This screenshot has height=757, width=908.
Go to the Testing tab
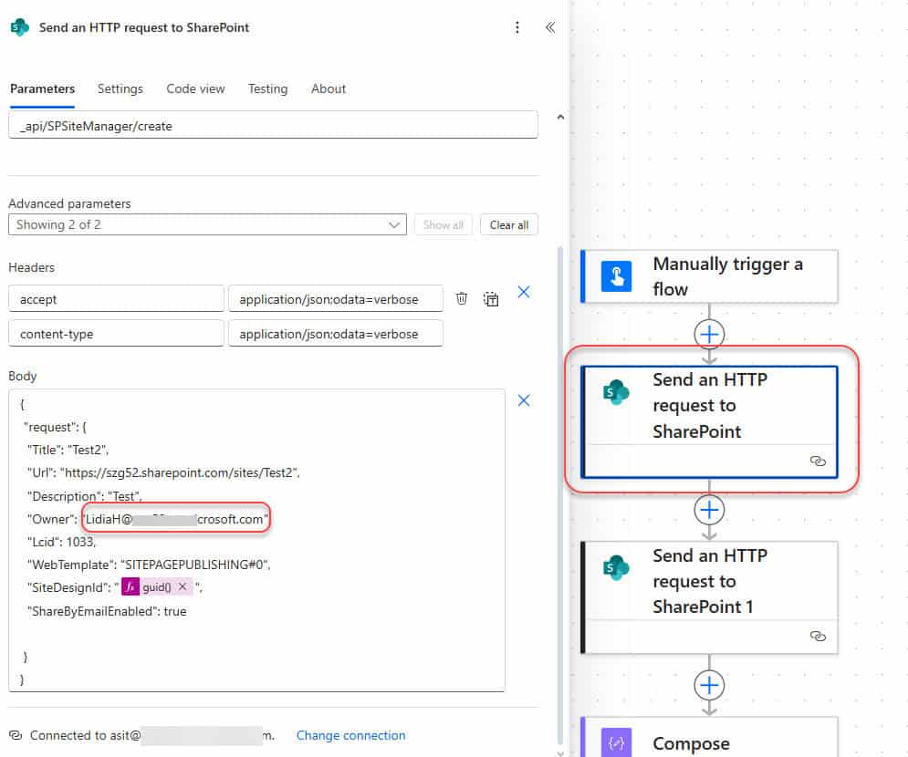[x=267, y=88]
